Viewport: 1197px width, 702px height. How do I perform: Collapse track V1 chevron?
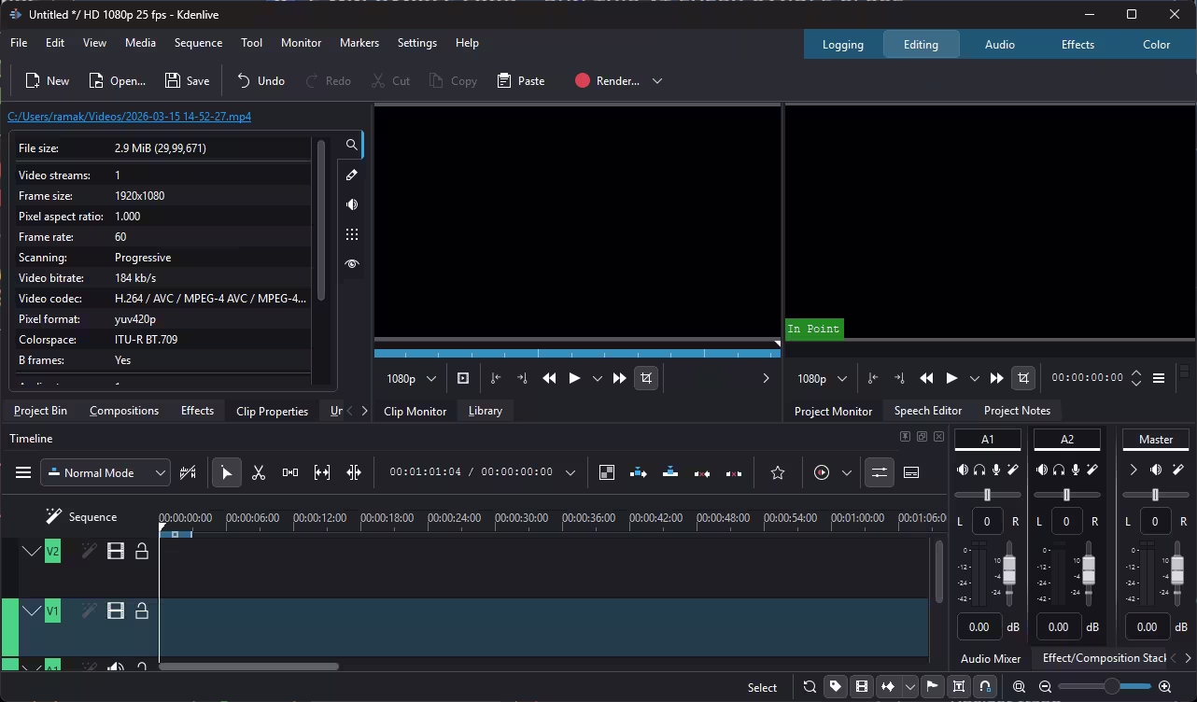point(32,611)
